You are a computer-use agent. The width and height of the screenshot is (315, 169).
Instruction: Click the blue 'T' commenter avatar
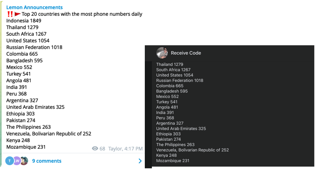(9, 161)
